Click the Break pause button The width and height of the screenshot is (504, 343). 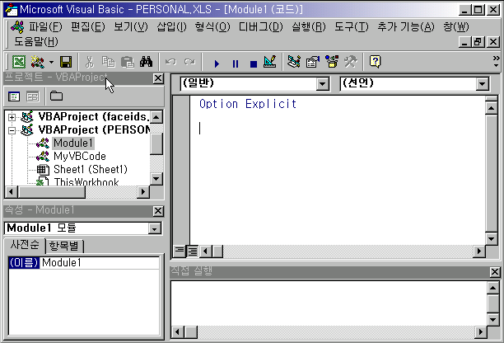tap(236, 63)
